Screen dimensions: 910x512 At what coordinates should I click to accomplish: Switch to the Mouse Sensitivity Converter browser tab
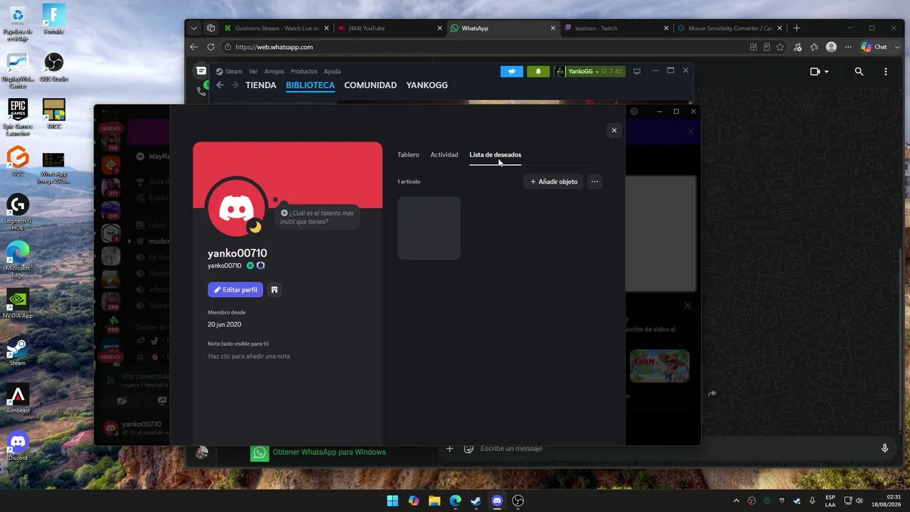[x=729, y=28]
